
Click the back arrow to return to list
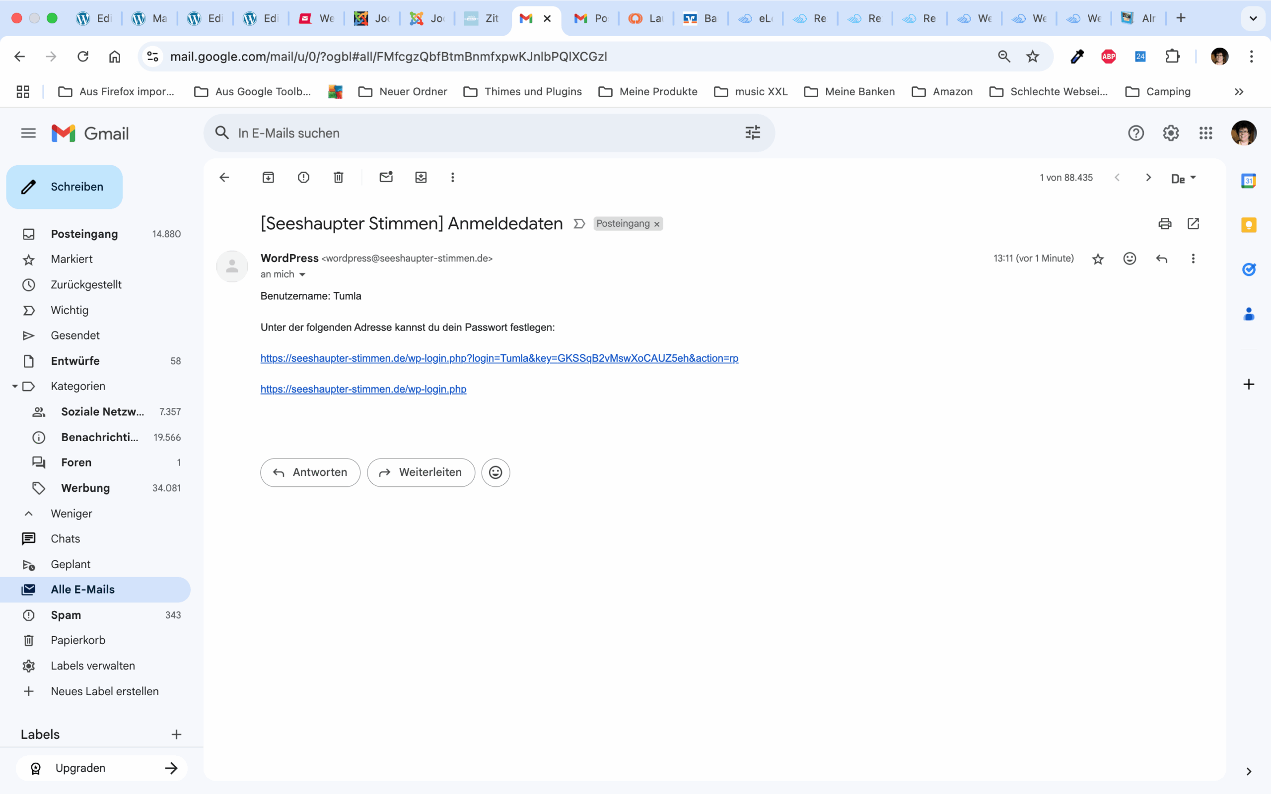(224, 178)
